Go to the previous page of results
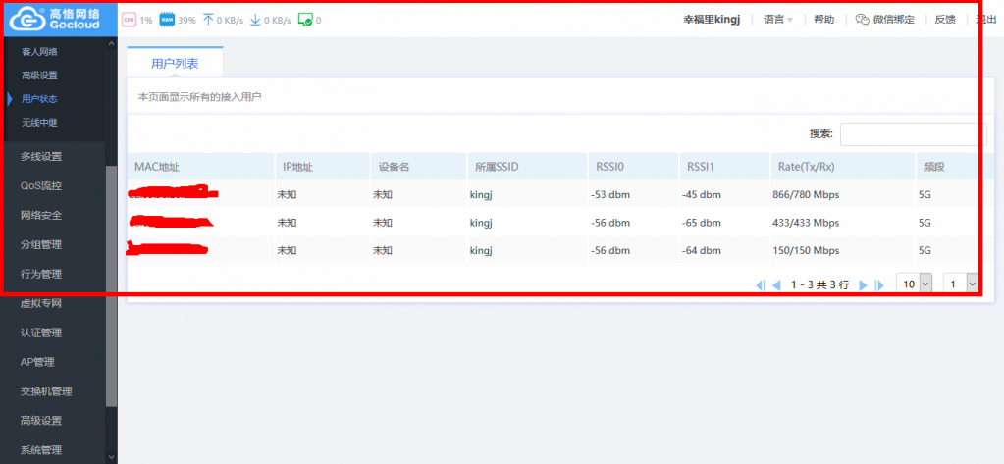Viewport: 1004px width, 464px height. click(776, 284)
